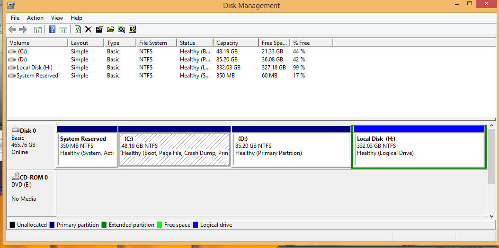Click the Refresh toolbar icon
The width and height of the screenshot is (499, 248).
pos(78,30)
